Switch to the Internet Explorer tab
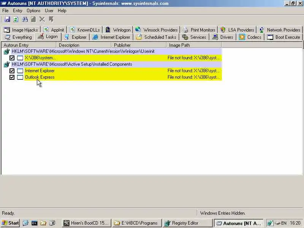The height and width of the screenshot is (228, 304). point(111,37)
